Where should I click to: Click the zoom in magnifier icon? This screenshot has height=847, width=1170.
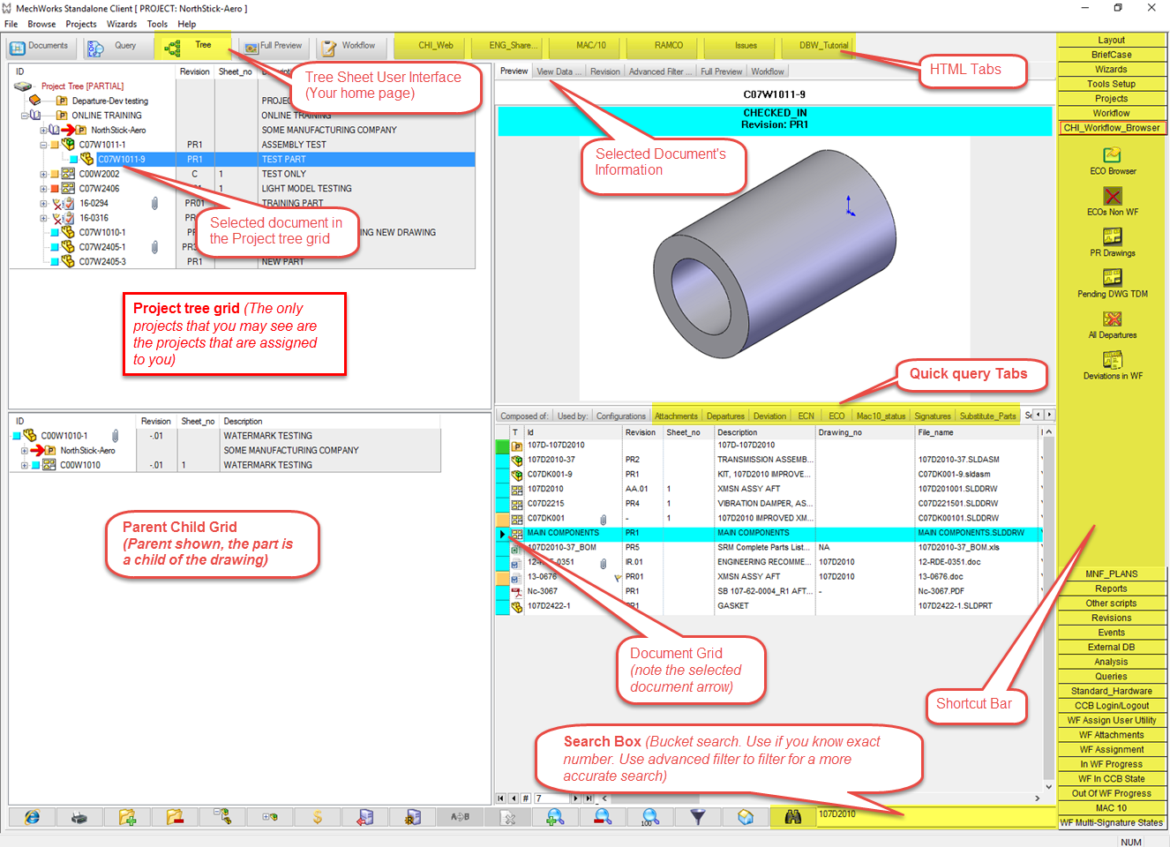[555, 817]
